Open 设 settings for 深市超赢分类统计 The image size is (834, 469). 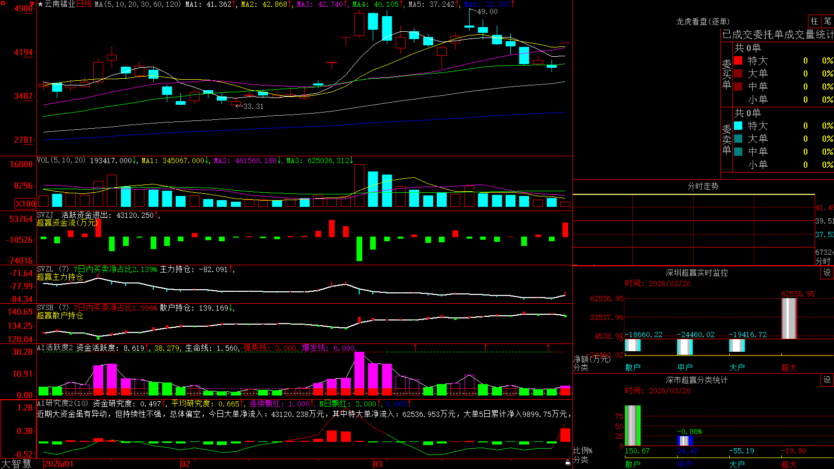827,380
